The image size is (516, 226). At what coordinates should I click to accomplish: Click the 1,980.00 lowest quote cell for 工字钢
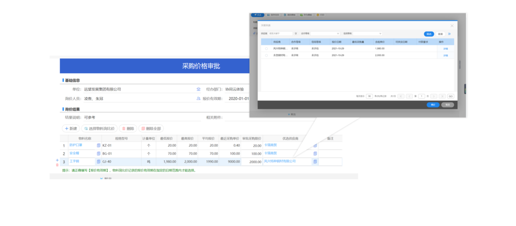tap(166, 162)
